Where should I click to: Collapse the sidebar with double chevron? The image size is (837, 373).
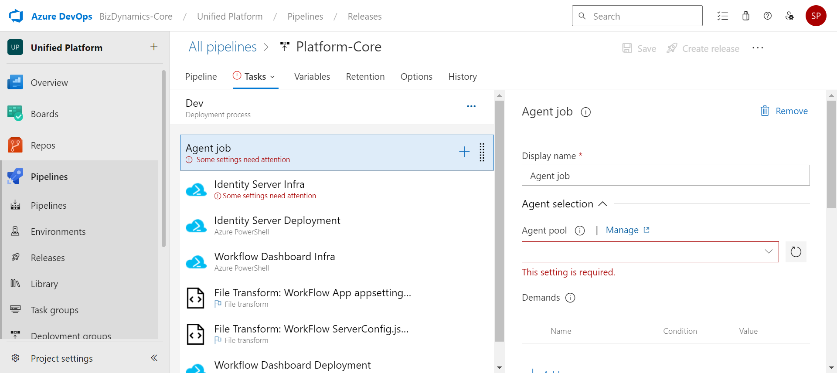(154, 358)
